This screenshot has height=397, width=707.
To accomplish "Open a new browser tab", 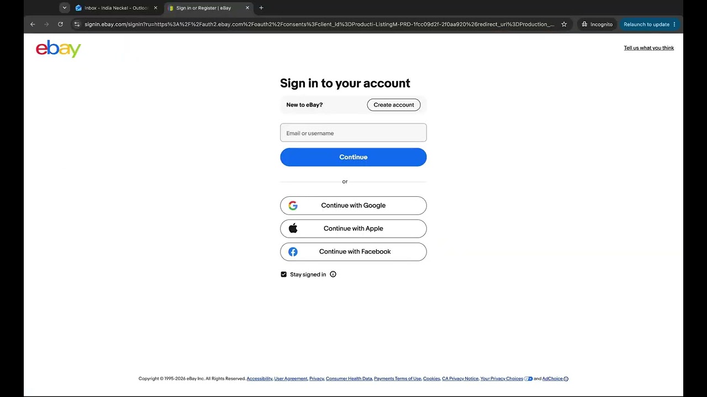I will click(x=261, y=8).
